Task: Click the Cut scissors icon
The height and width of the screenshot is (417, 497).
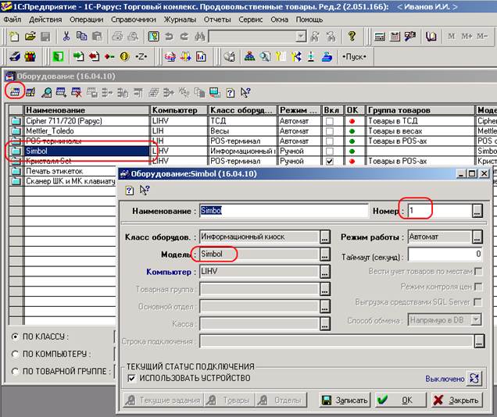Action: click(66, 37)
